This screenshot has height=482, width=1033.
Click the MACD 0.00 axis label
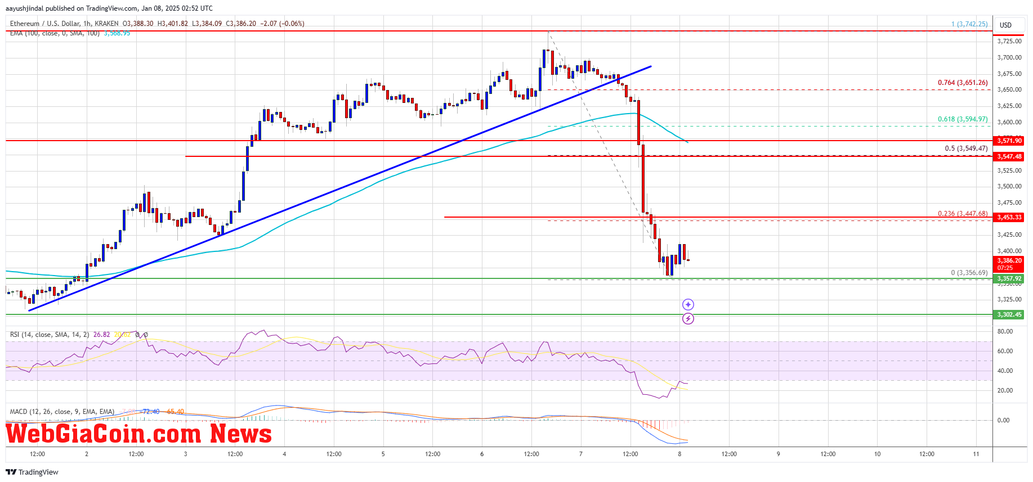(x=1003, y=420)
